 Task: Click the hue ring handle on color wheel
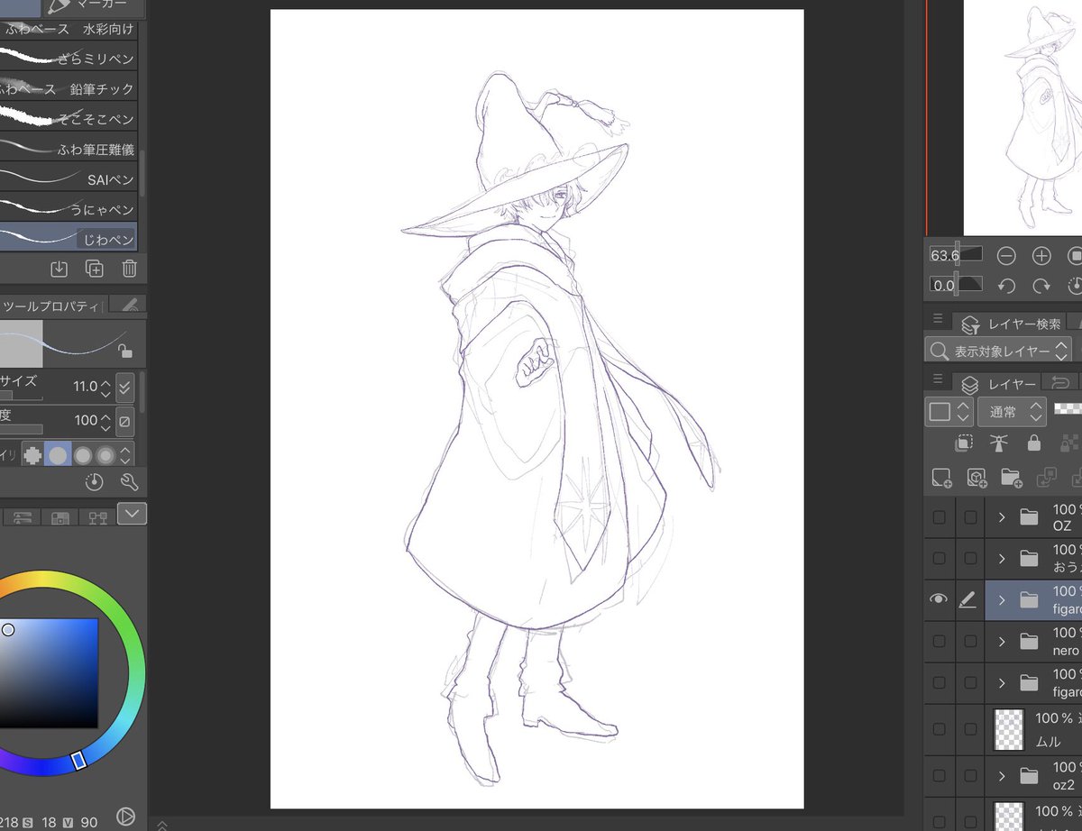(x=78, y=761)
